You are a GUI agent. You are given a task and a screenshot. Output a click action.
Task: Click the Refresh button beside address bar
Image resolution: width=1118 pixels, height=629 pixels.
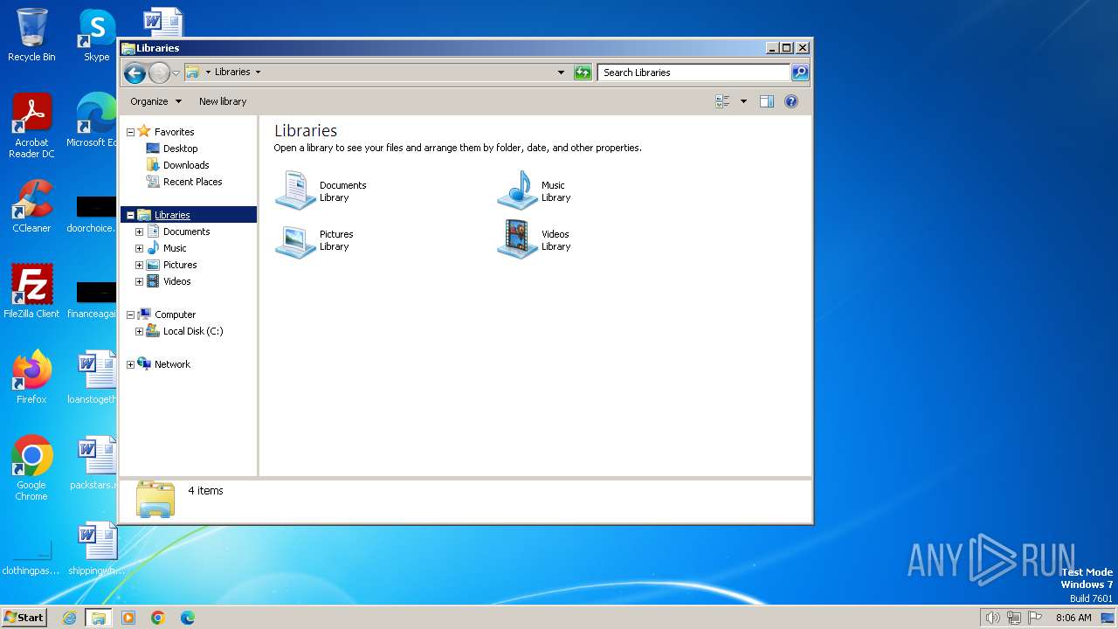(x=583, y=73)
